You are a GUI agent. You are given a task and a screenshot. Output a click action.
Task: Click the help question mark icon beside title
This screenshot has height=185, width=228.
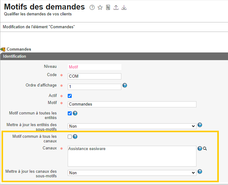point(92,7)
